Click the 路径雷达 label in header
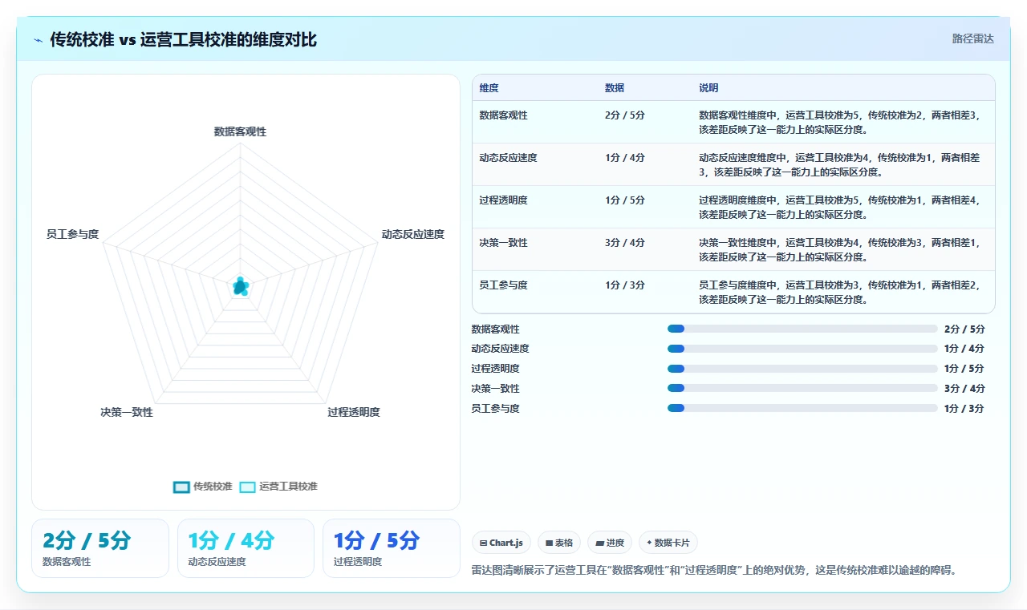This screenshot has height=610, width=1027. pos(973,38)
